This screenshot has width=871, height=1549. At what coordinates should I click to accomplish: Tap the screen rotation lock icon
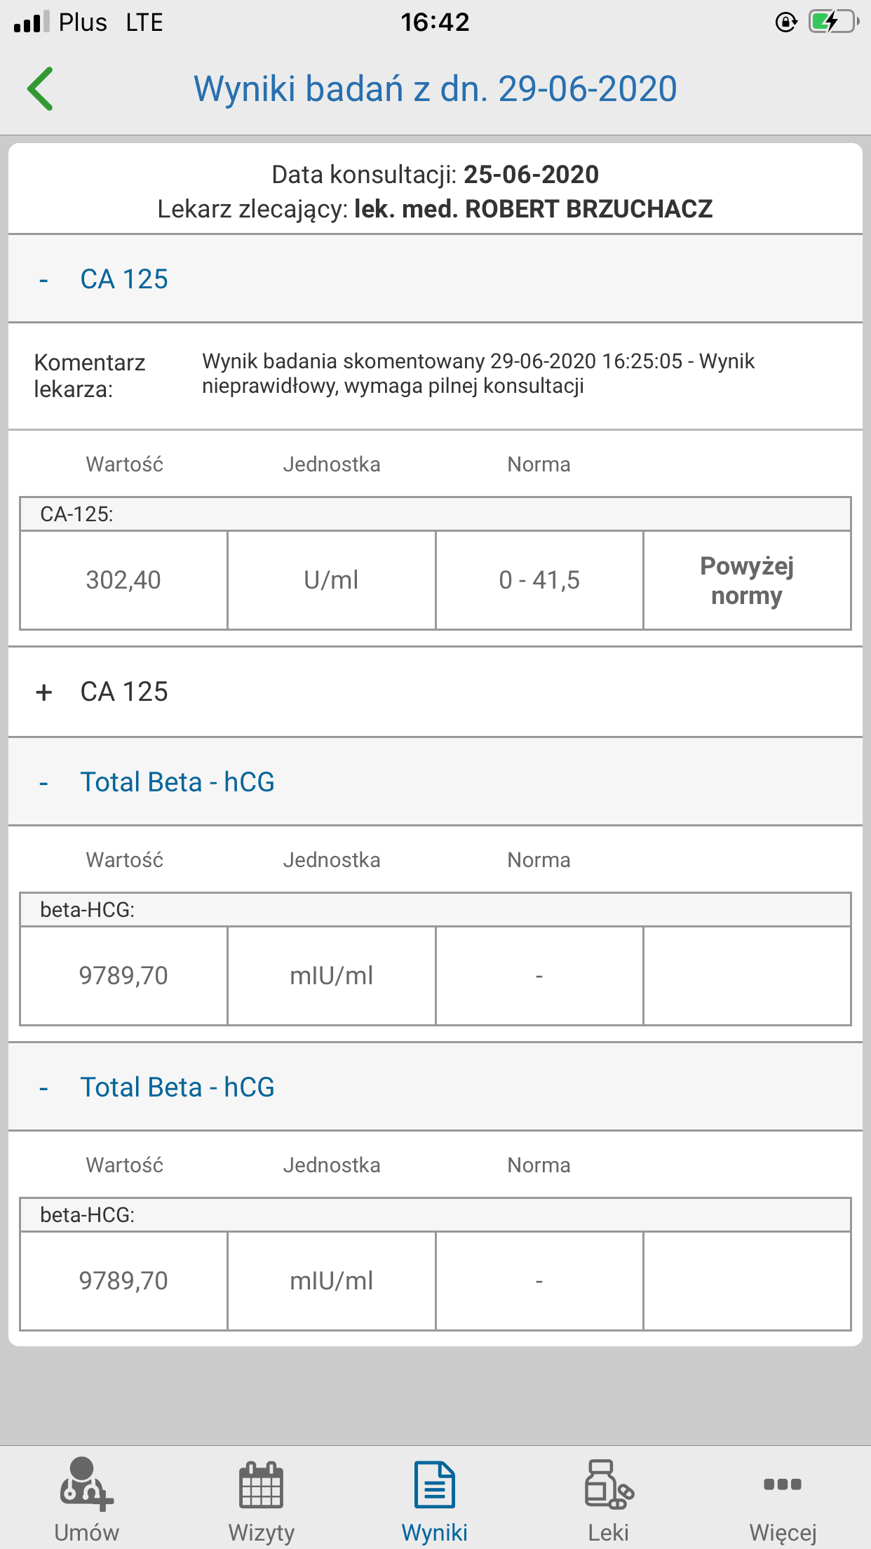pyautogui.click(x=787, y=22)
